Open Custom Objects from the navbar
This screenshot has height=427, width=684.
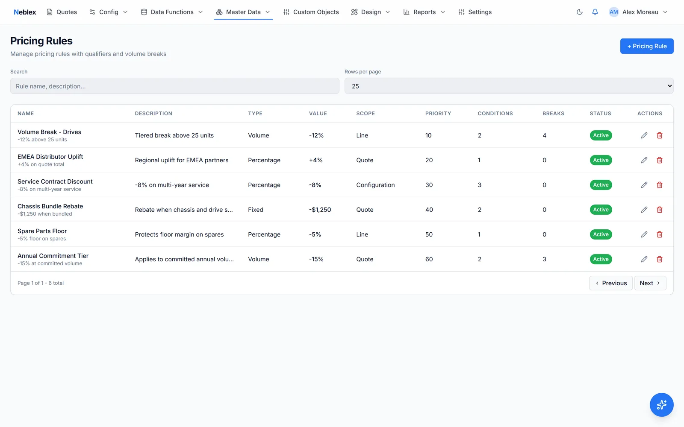coord(311,12)
